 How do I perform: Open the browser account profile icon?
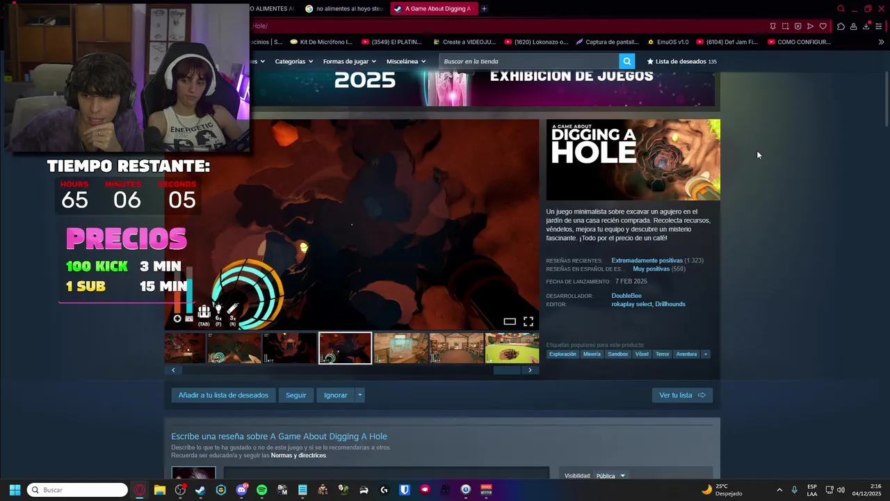[853, 26]
